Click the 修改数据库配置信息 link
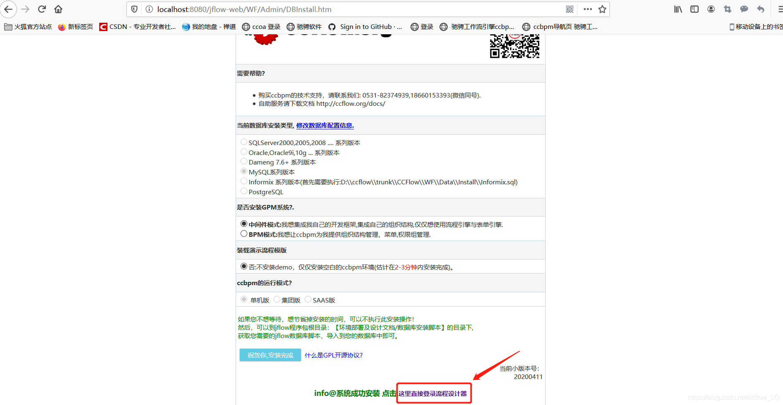 point(325,126)
